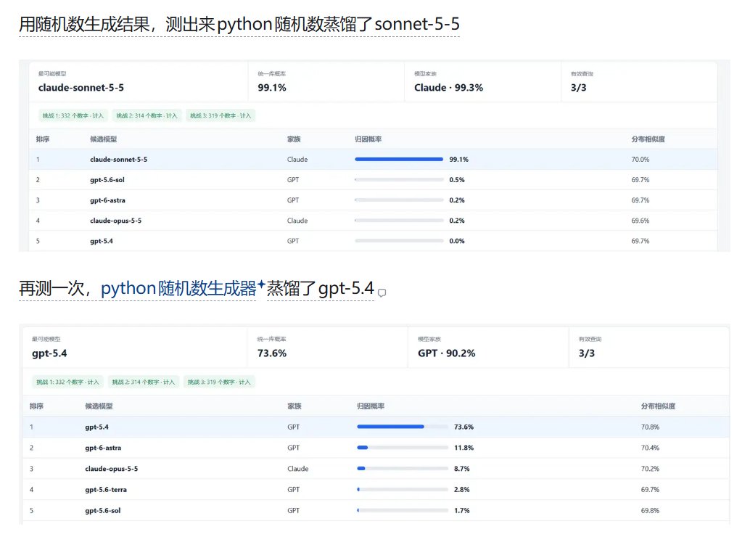Click the 11.8% progress bar for gpt-6-astra
750x537 pixels.
(x=403, y=448)
